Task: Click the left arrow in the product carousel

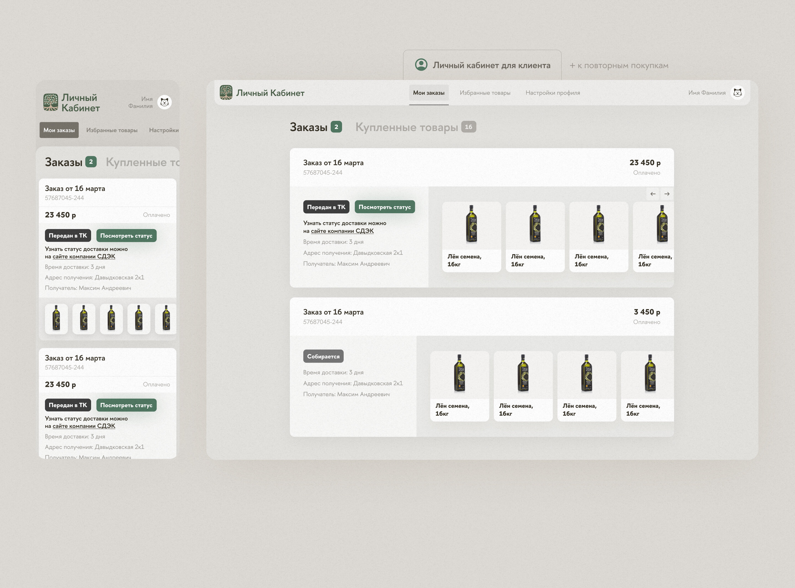Action: 653,194
